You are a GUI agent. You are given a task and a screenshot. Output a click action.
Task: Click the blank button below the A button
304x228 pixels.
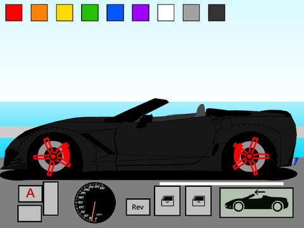tap(30, 213)
